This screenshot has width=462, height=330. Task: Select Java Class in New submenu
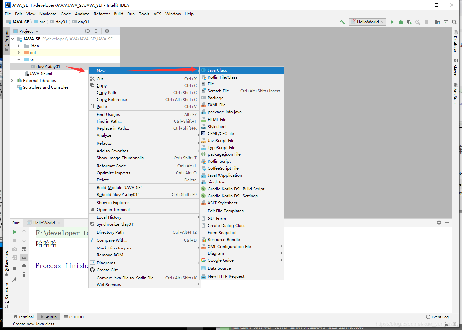point(242,70)
